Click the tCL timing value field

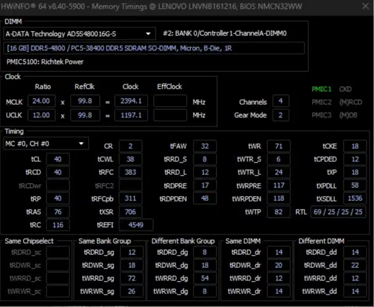pos(58,159)
